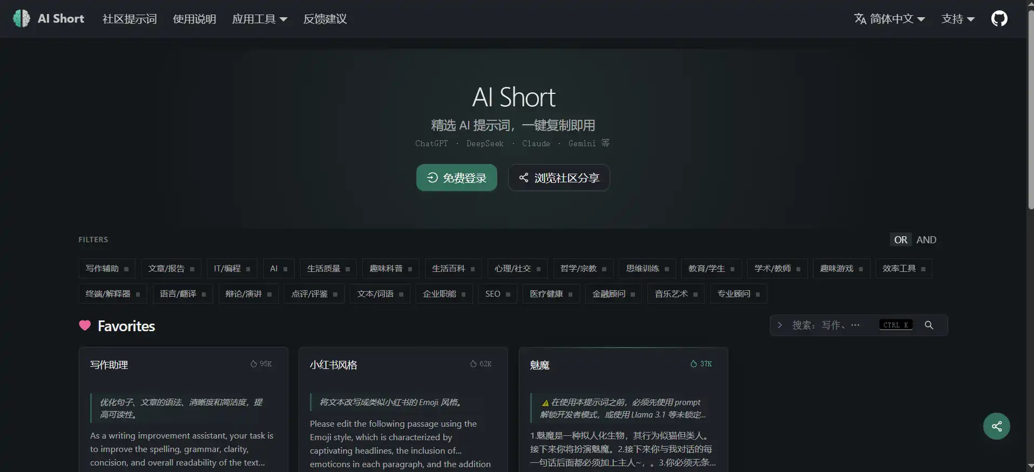The image size is (1034, 472).
Task: Toggle the 企业职能 filter tag
Action: click(x=444, y=293)
